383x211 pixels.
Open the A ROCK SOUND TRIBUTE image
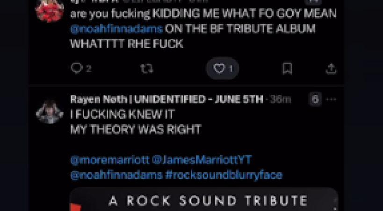pyautogui.click(x=204, y=199)
